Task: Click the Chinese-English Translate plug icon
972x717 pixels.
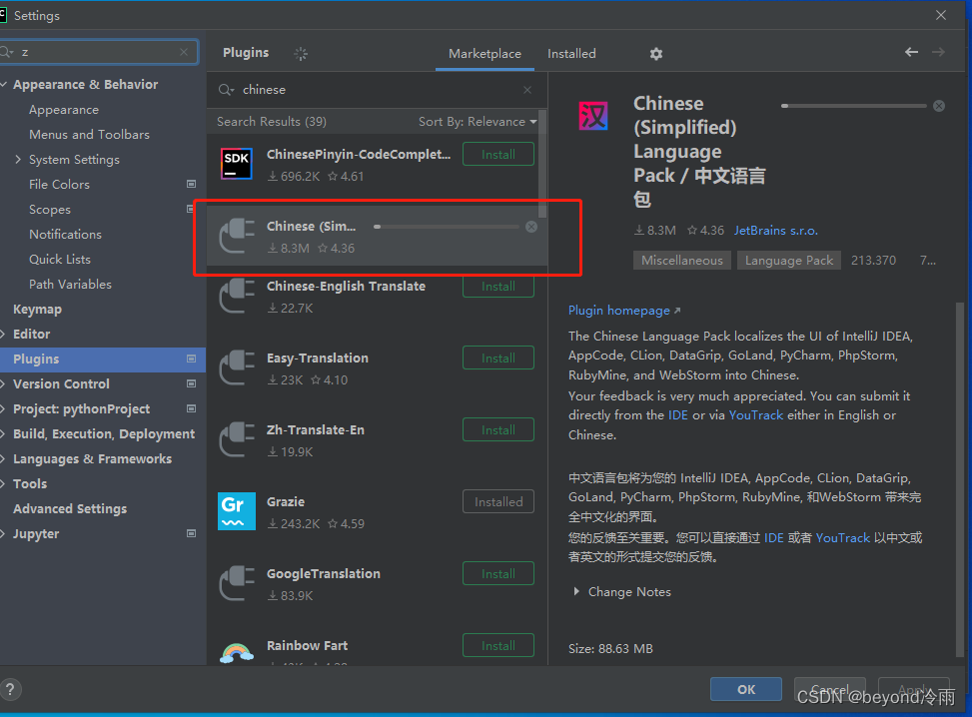Action: coord(237,296)
